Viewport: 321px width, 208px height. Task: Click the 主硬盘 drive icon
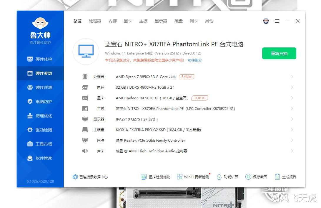(85, 130)
